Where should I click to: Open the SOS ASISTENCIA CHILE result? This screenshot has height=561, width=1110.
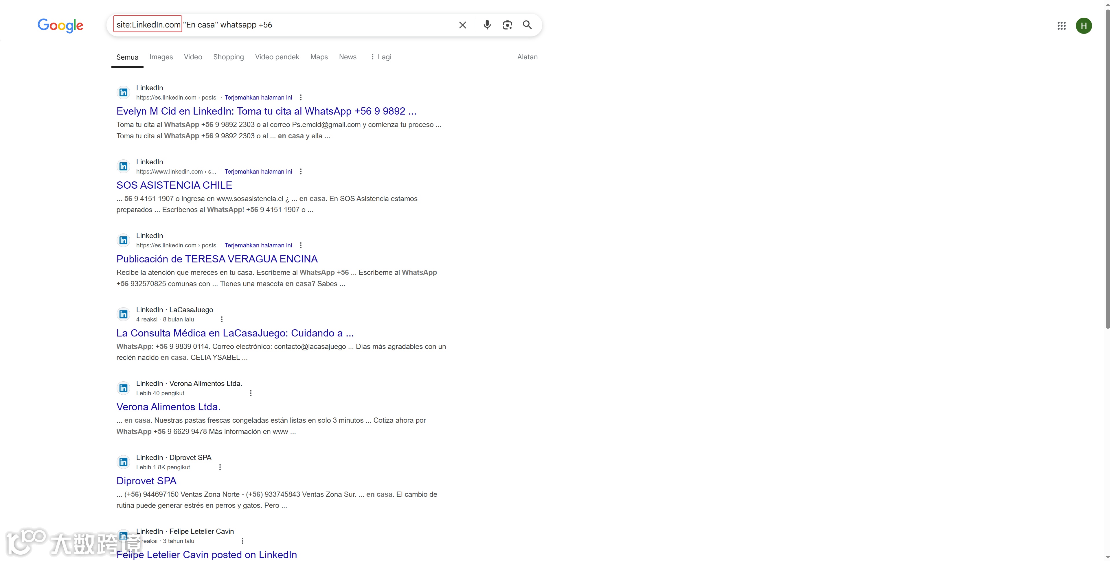pyautogui.click(x=174, y=185)
